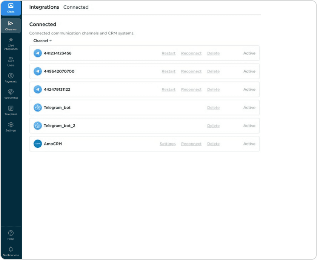The width and height of the screenshot is (317, 260).
Task: Open Settings from the sidebar
Action: tap(11, 125)
